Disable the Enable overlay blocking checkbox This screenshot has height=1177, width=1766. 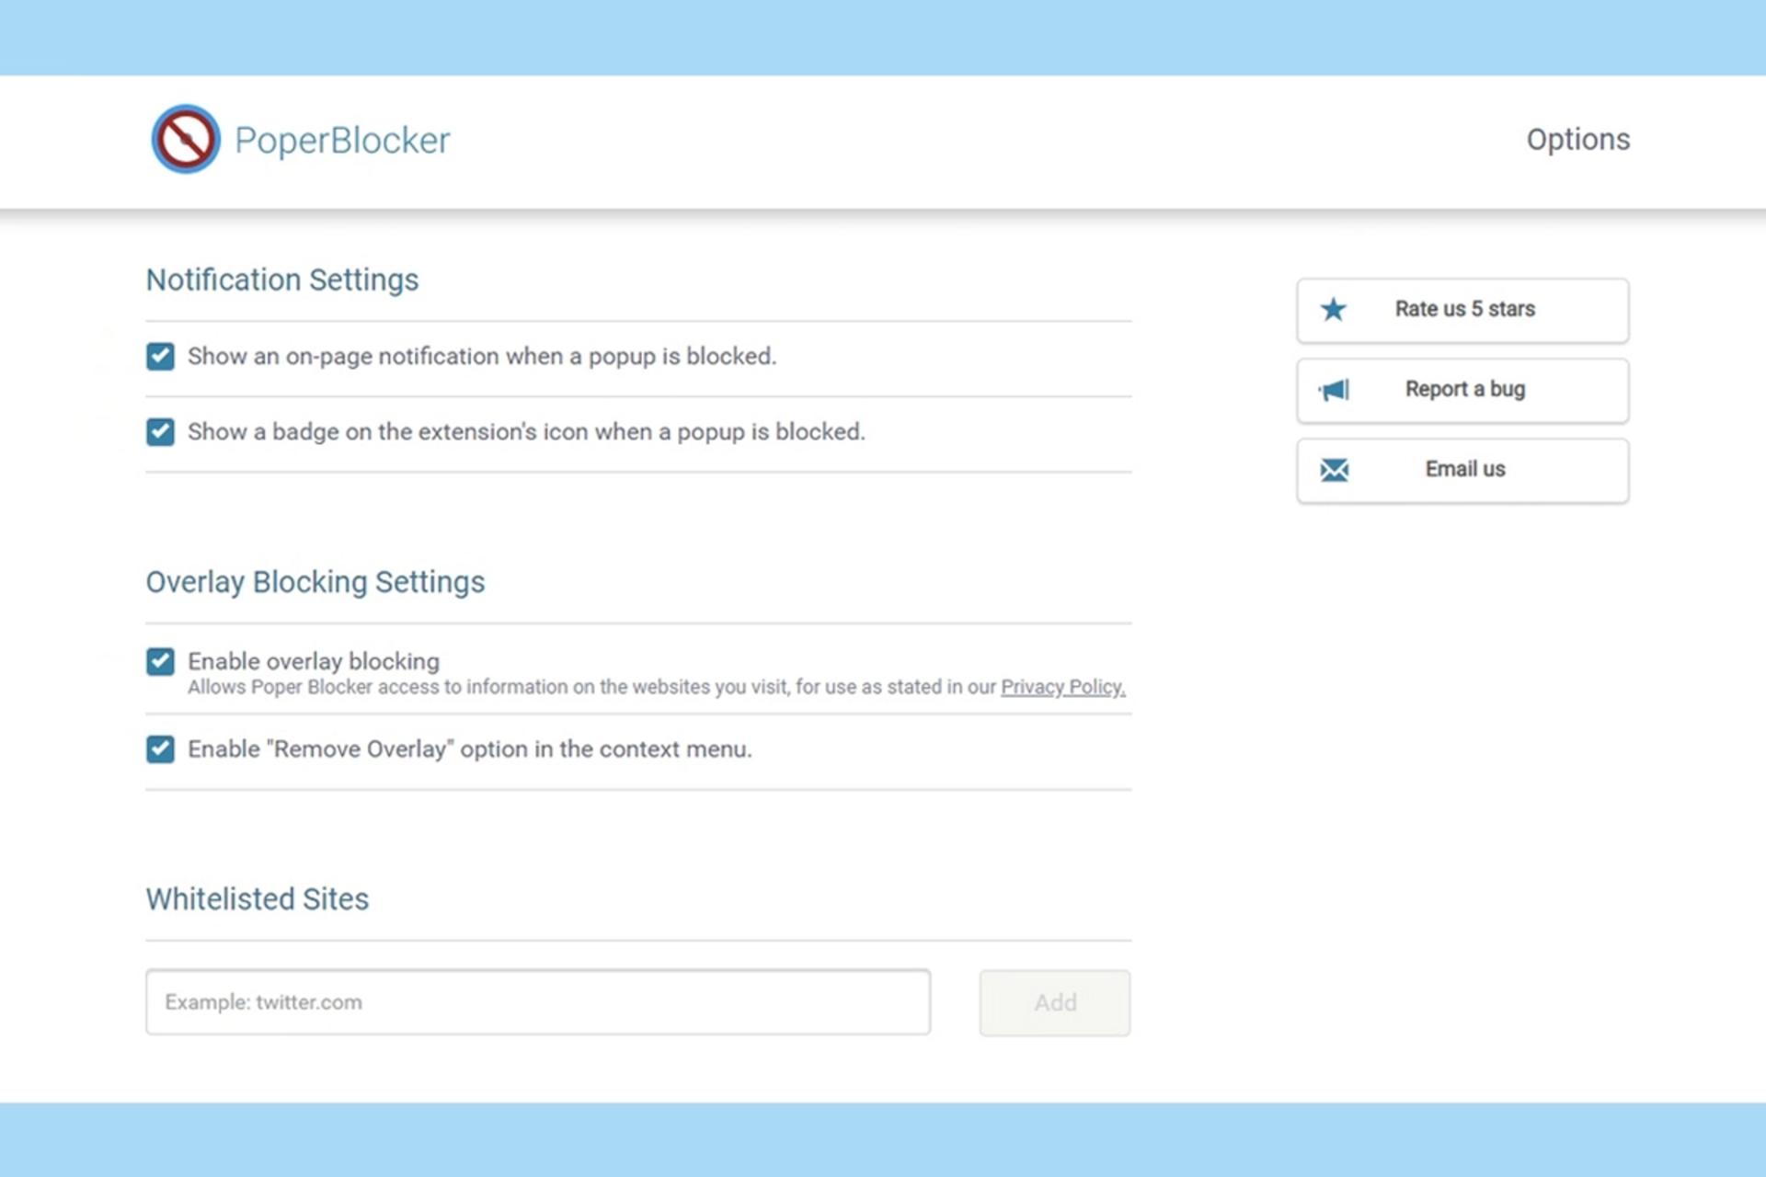[x=160, y=661]
